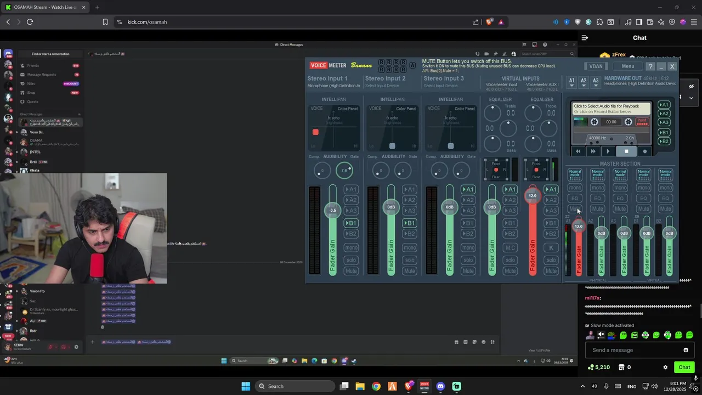Screen dimensions: 702x395
Task: Click Find or start a conversation field
Action: (50, 54)
